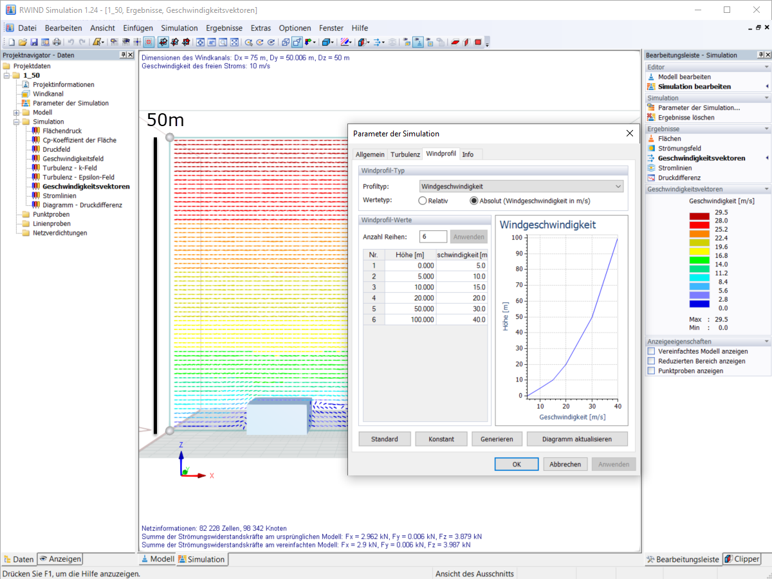This screenshot has width=772, height=579.
Task: Click the open folder toolbar icon
Action: click(x=23, y=42)
